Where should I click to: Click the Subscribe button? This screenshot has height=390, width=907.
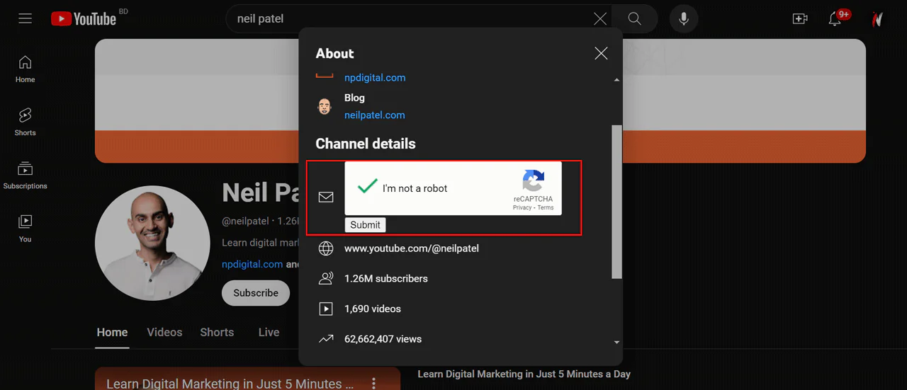(256, 293)
